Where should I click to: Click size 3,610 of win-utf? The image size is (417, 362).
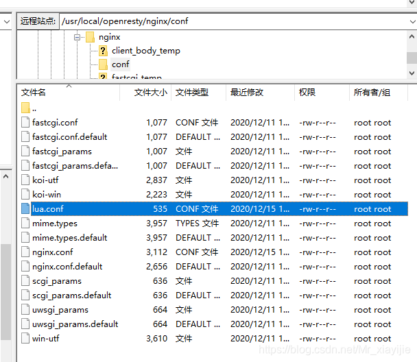click(156, 338)
